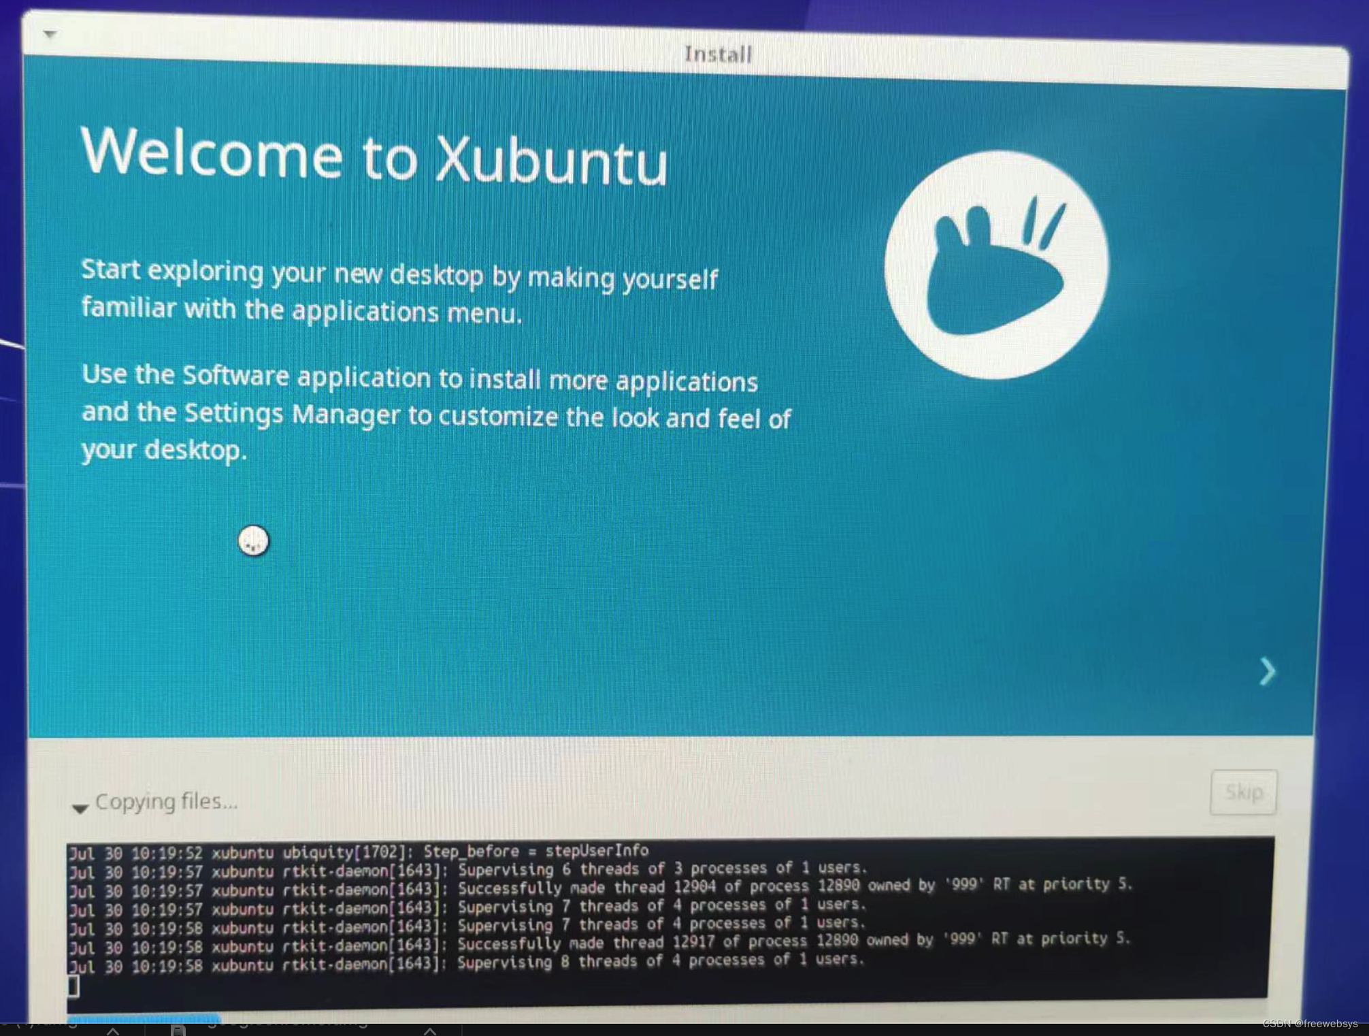Click paragraph 'Start exploring your new desktop'
The height and width of the screenshot is (1036, 1369).
[x=399, y=291]
